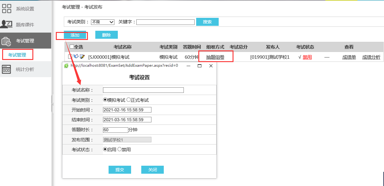Click the 考试状态 column header

(x=305, y=47)
